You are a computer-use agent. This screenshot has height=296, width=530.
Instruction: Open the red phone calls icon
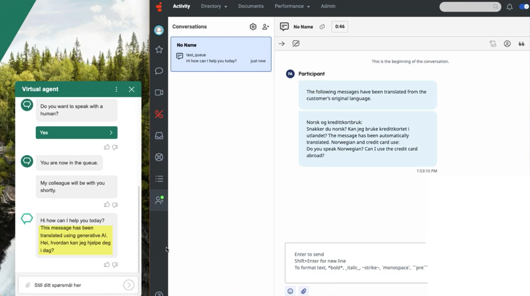(x=159, y=114)
